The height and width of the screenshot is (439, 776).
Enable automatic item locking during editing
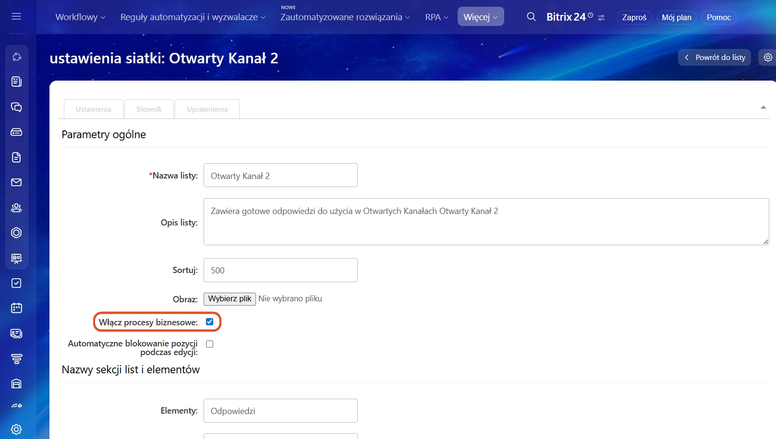[210, 344]
